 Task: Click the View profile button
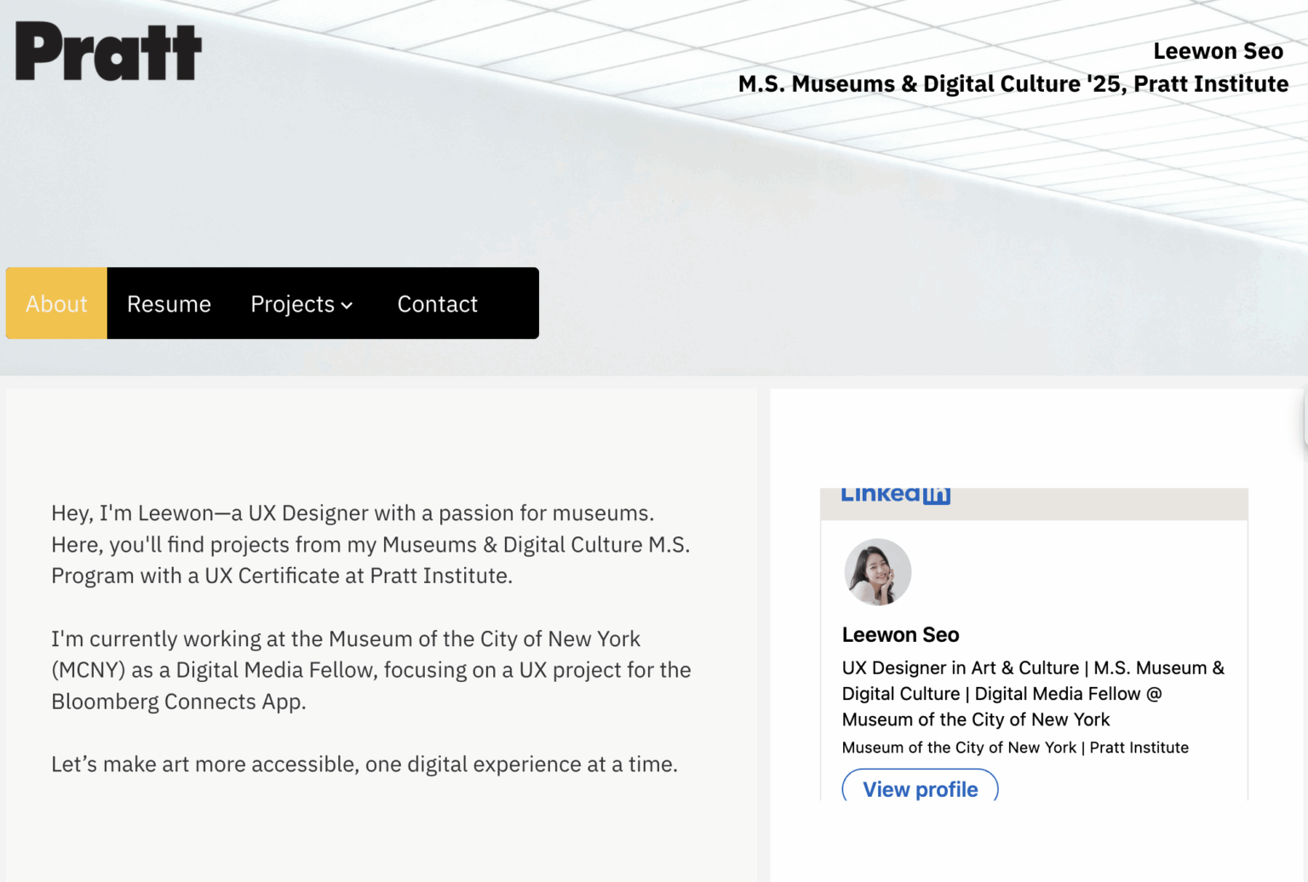pyautogui.click(x=920, y=788)
